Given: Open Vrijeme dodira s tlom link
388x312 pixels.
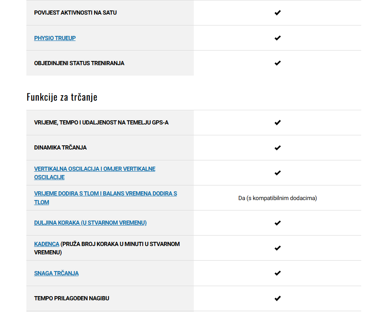Looking at the screenshot, I should [105, 198].
